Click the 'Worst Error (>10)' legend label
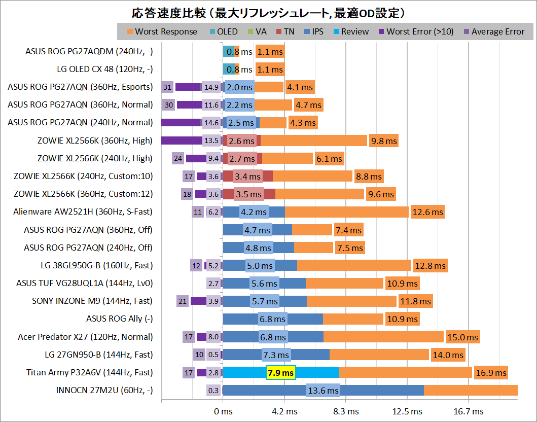 pyautogui.click(x=420, y=31)
